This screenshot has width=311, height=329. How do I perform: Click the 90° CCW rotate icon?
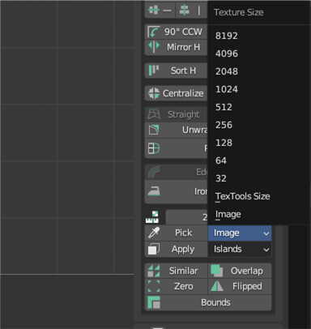[153, 32]
